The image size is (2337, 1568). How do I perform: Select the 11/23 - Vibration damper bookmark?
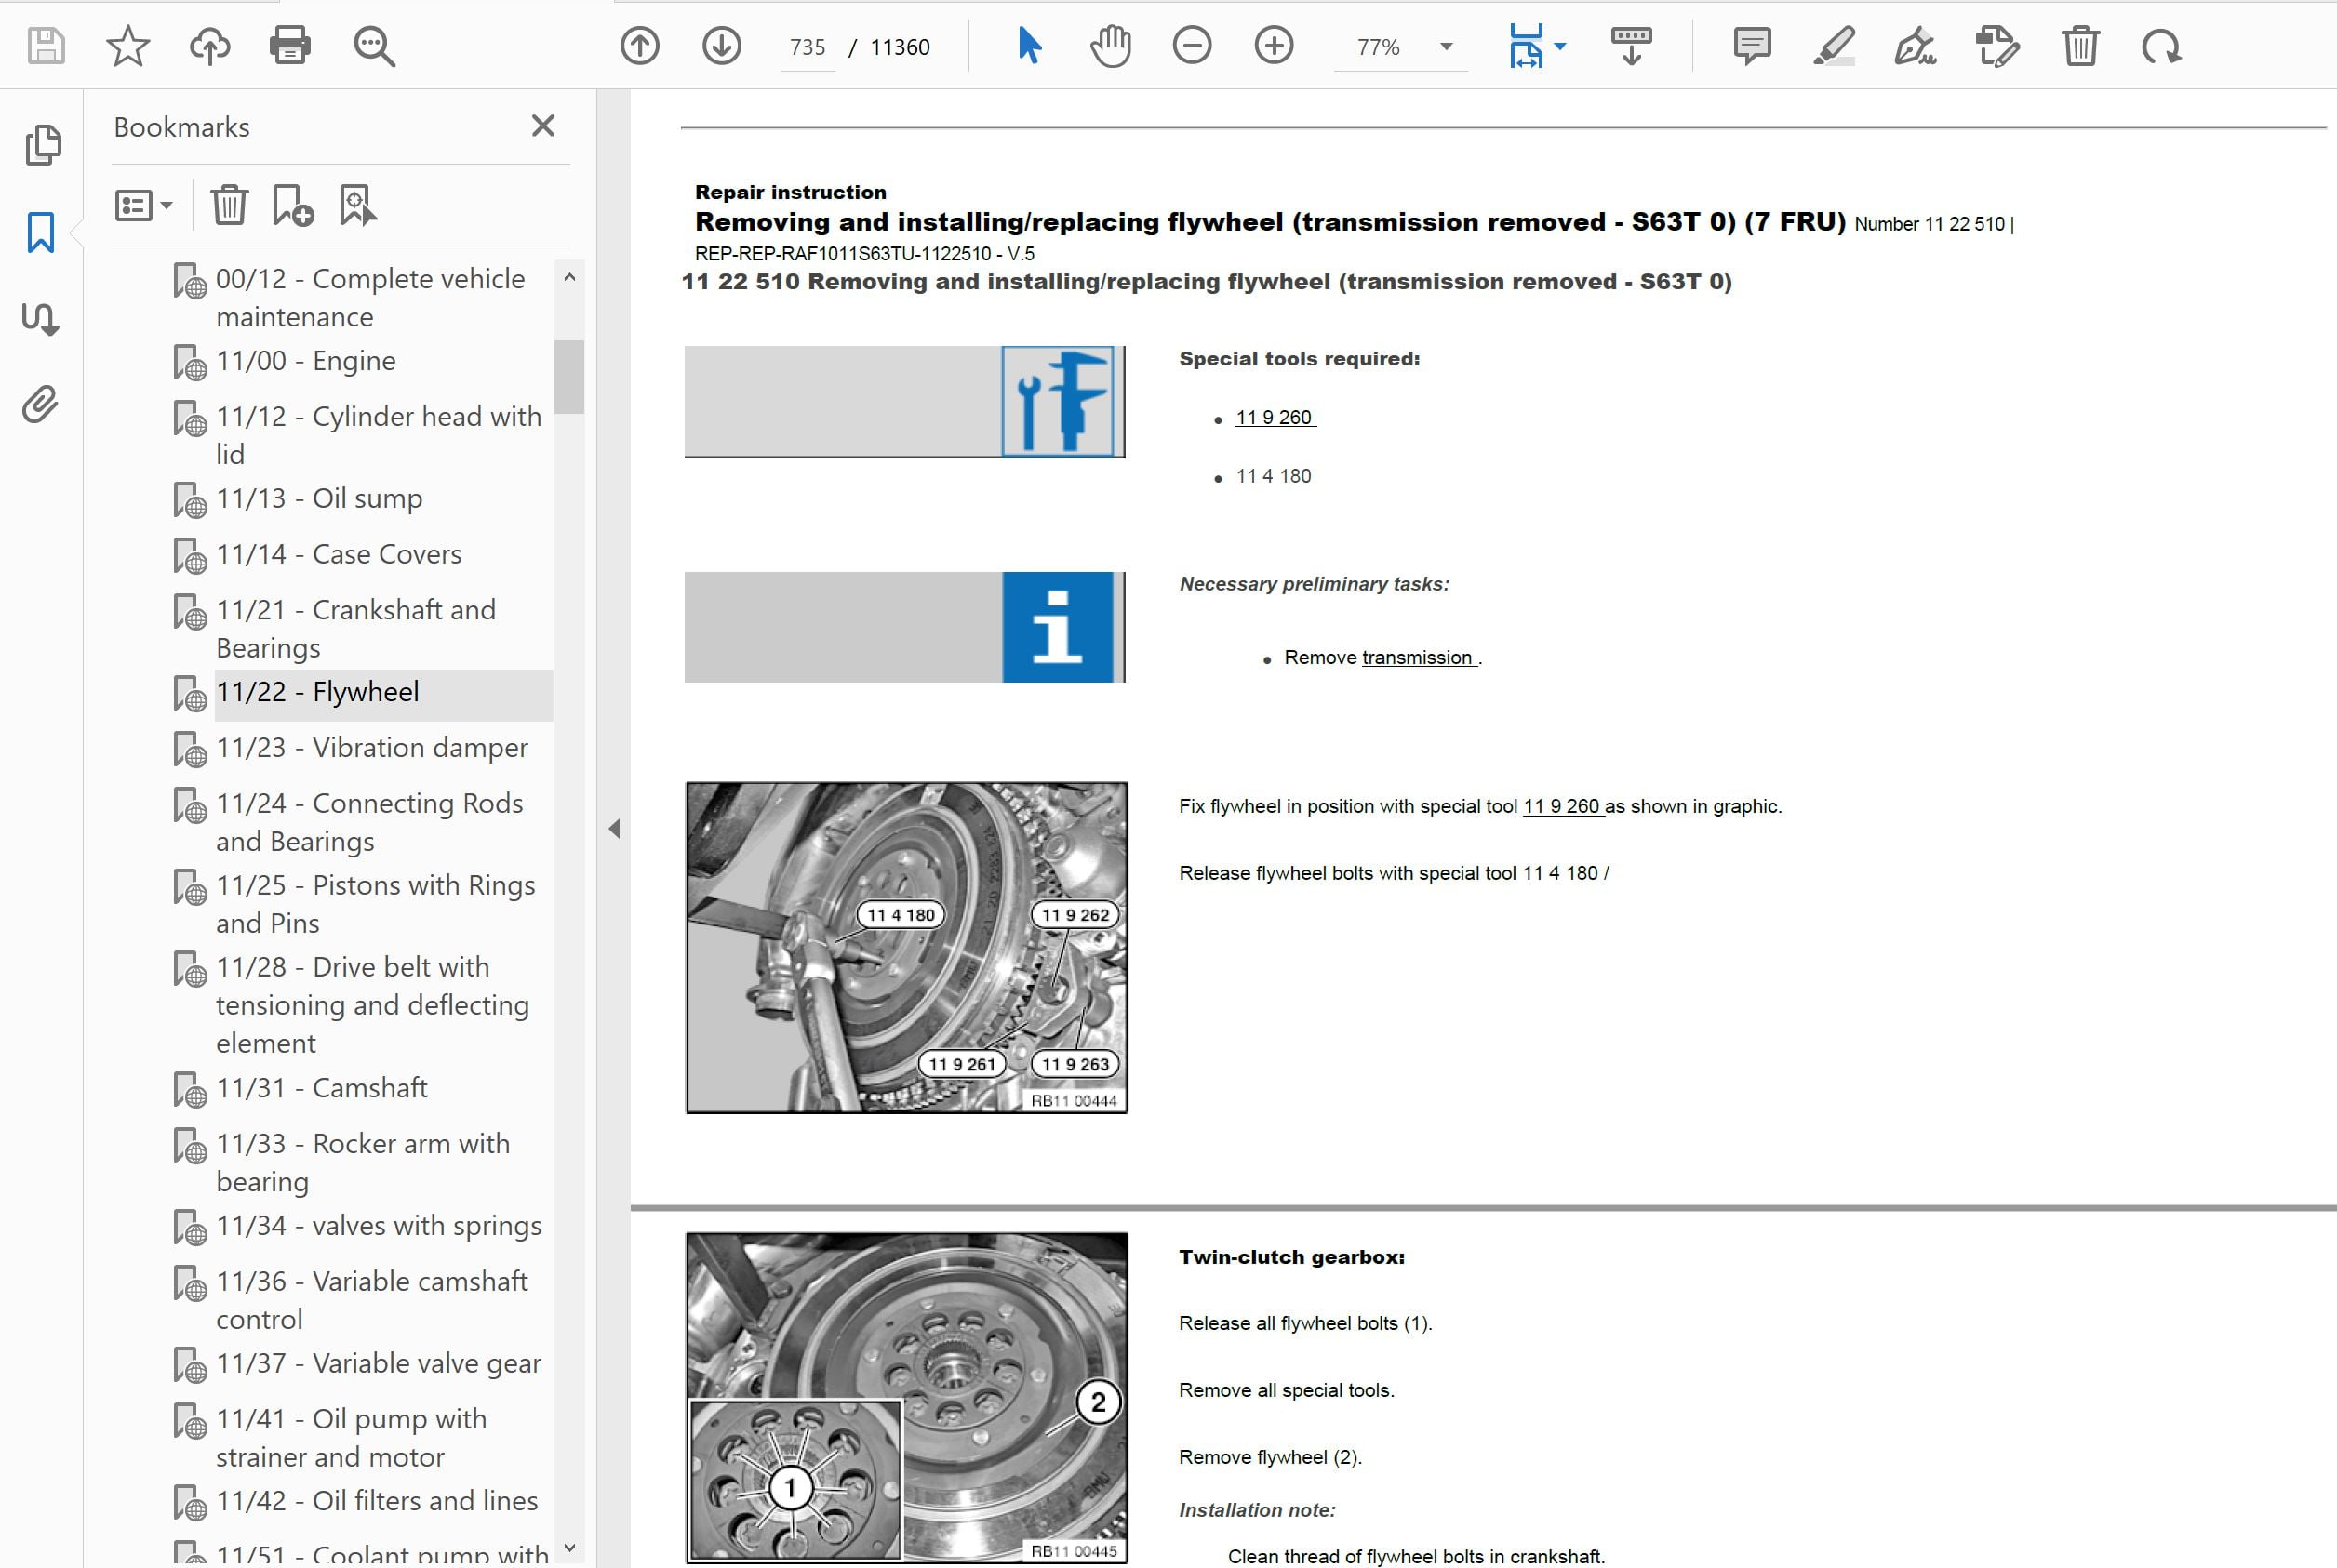click(371, 748)
